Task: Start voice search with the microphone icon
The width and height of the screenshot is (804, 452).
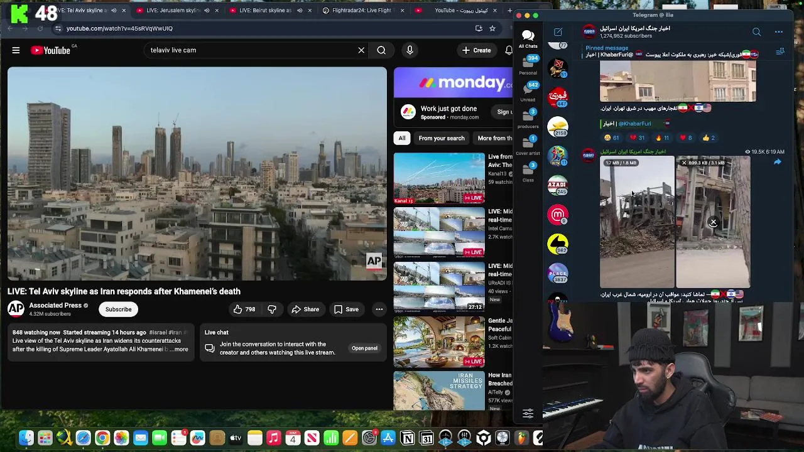Action: [410, 50]
